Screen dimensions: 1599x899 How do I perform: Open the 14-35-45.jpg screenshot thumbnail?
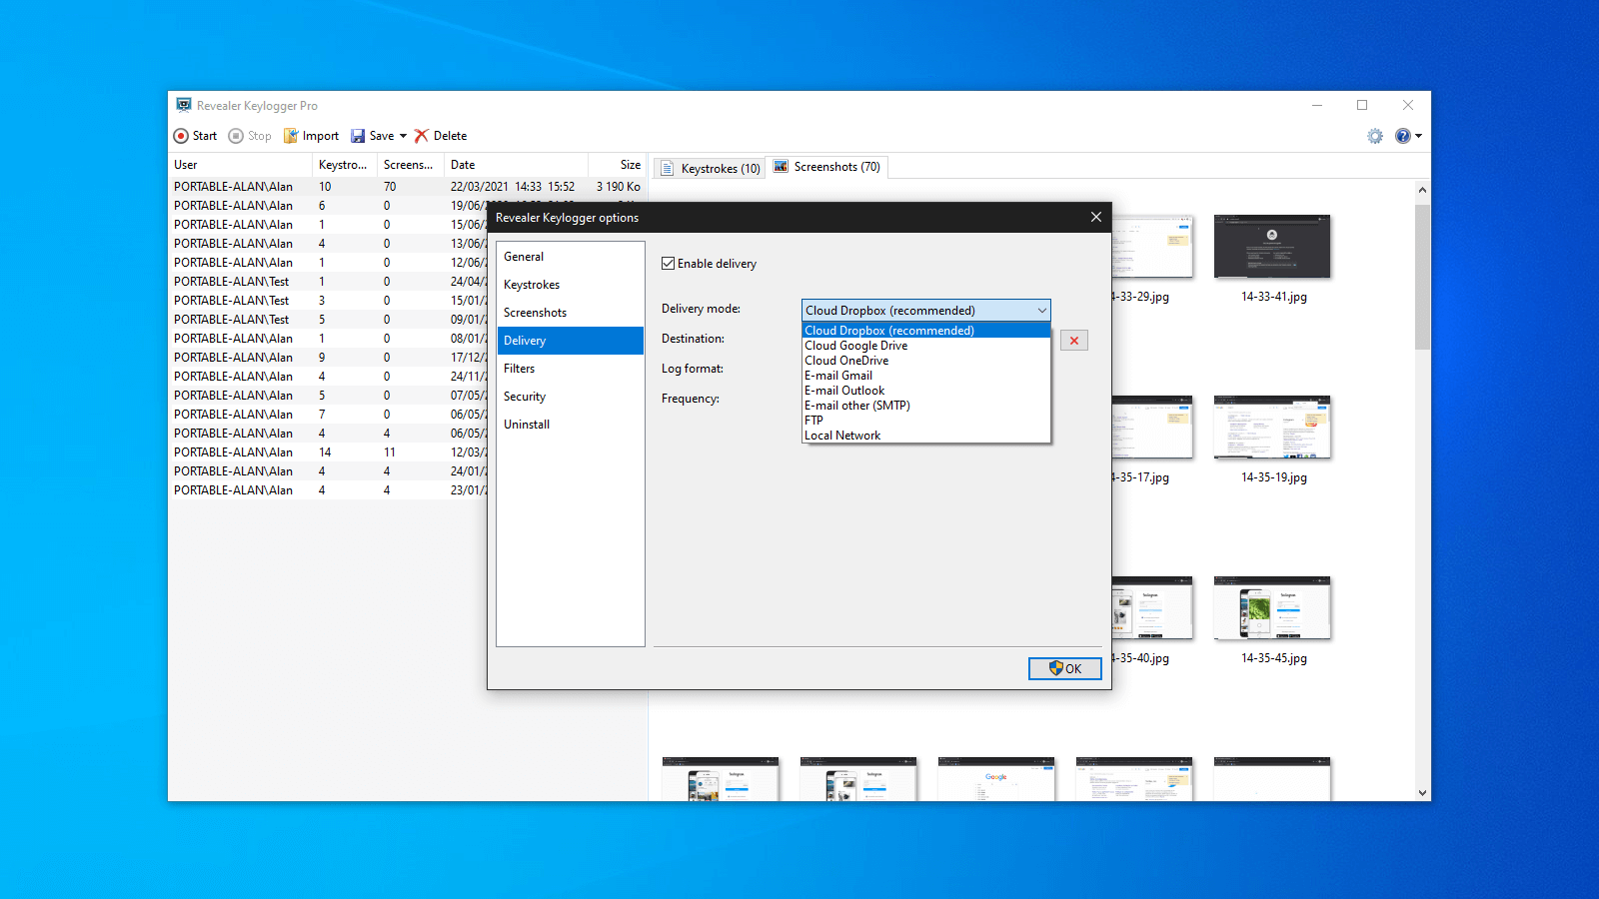click(x=1272, y=608)
